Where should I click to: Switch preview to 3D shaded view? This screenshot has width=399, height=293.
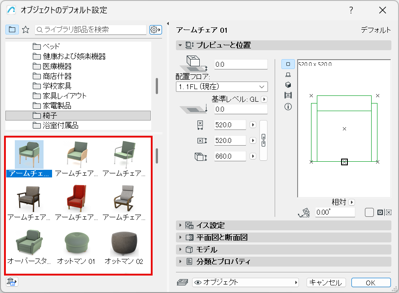(288, 85)
